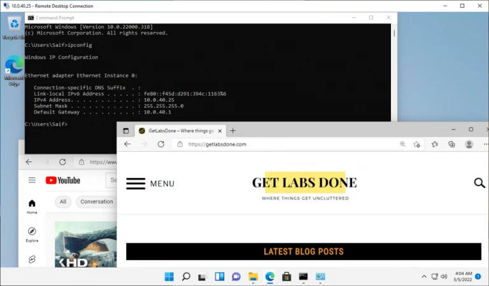Go forward in the GetLabsDone window
The width and height of the screenshot is (489, 286).
point(144,144)
